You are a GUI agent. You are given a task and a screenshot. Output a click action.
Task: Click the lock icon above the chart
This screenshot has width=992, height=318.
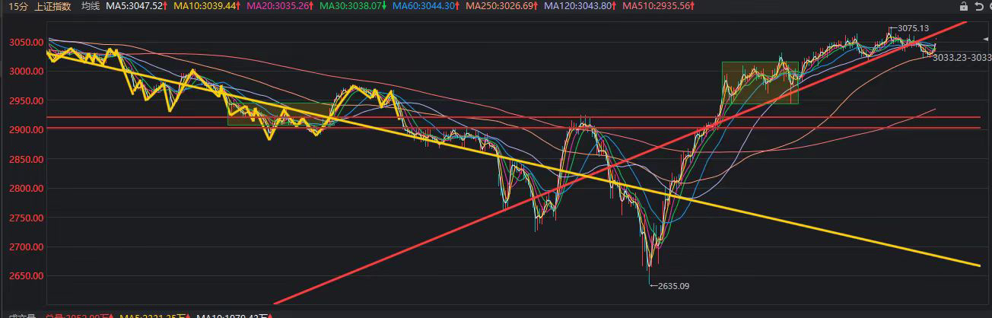pyautogui.click(x=964, y=6)
